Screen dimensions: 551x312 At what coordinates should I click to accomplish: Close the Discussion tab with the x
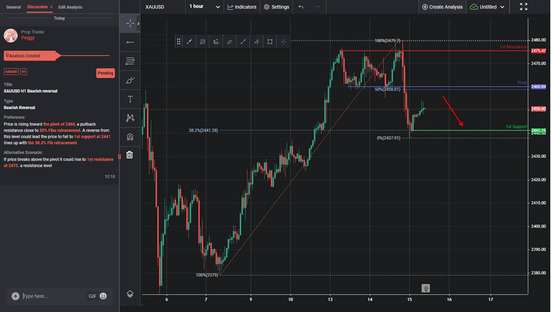(51, 7)
